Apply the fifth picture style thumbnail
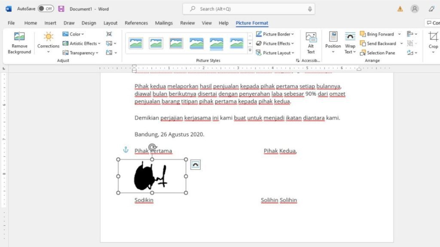Viewport: 440px width, 247px height. click(x=217, y=43)
